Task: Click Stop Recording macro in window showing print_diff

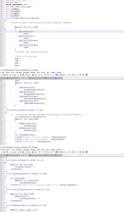Action: coord(75,75)
